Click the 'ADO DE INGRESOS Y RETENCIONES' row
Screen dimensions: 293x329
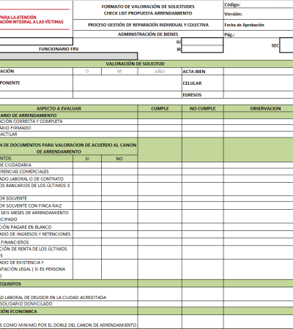pos(37,234)
